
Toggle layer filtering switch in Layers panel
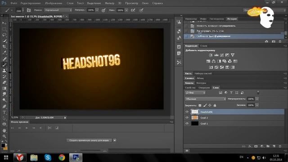(258, 92)
